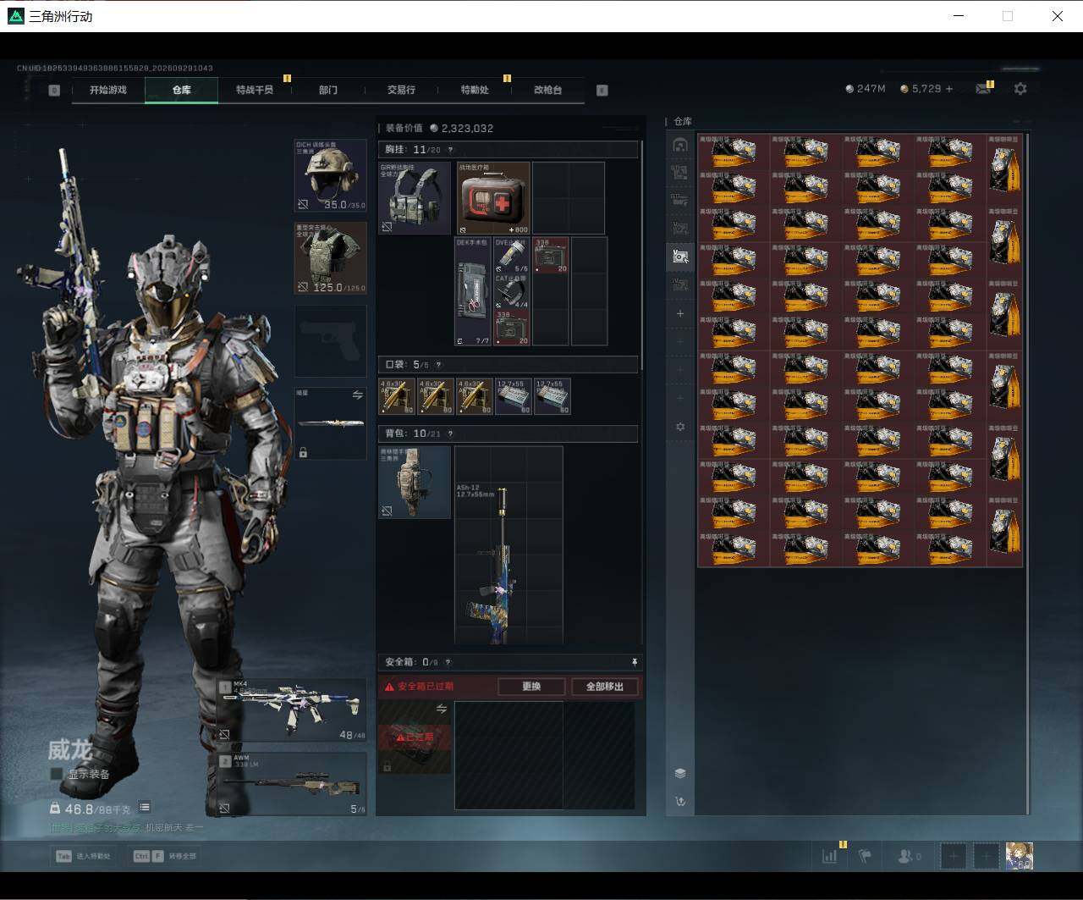
Task: Open the player avatar in bottom bar
Action: point(1020,856)
